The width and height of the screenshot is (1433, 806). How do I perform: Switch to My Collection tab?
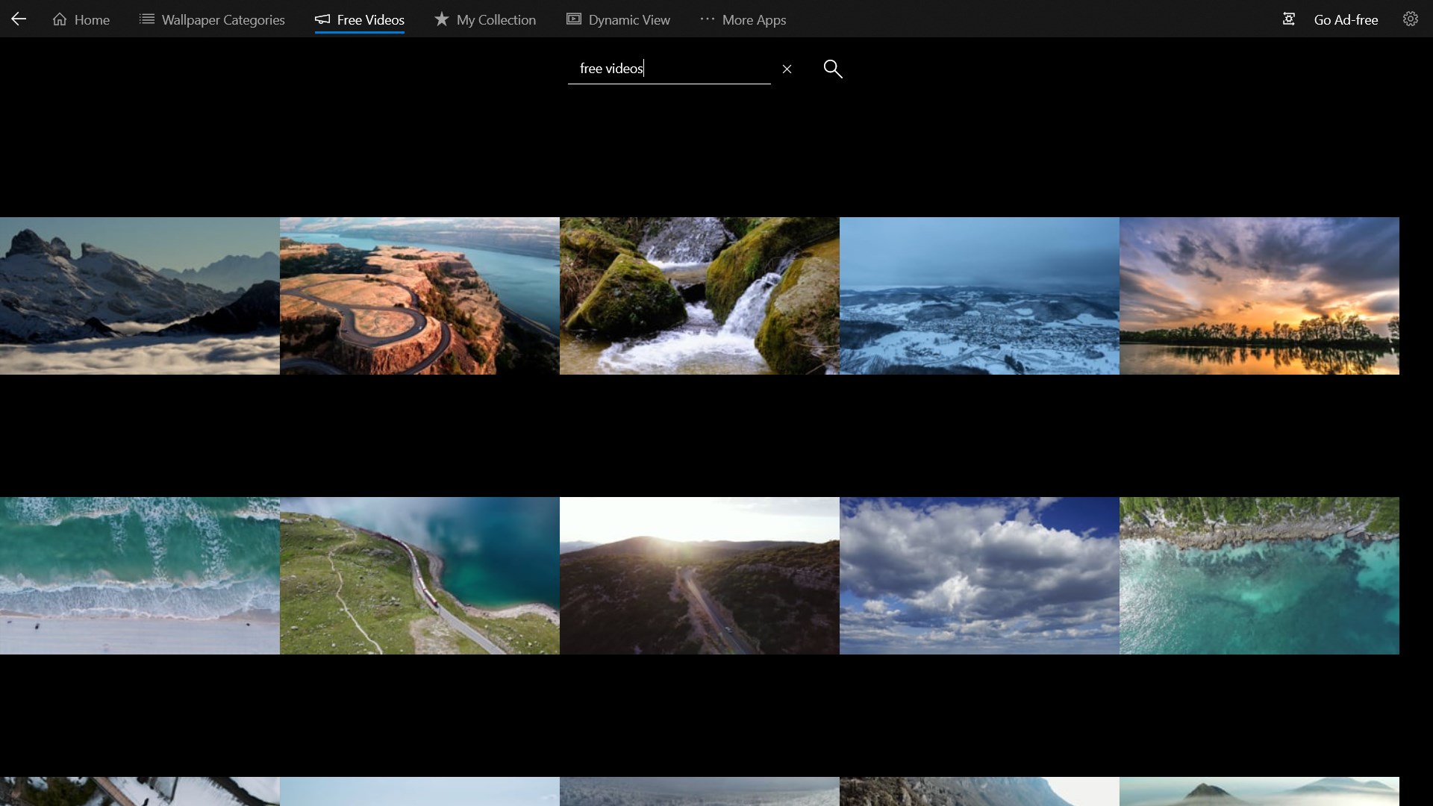tap(485, 19)
